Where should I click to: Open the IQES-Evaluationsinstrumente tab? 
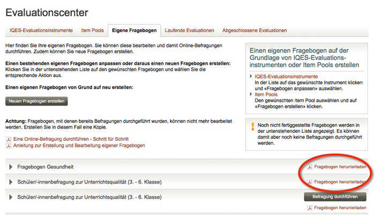(x=41, y=30)
